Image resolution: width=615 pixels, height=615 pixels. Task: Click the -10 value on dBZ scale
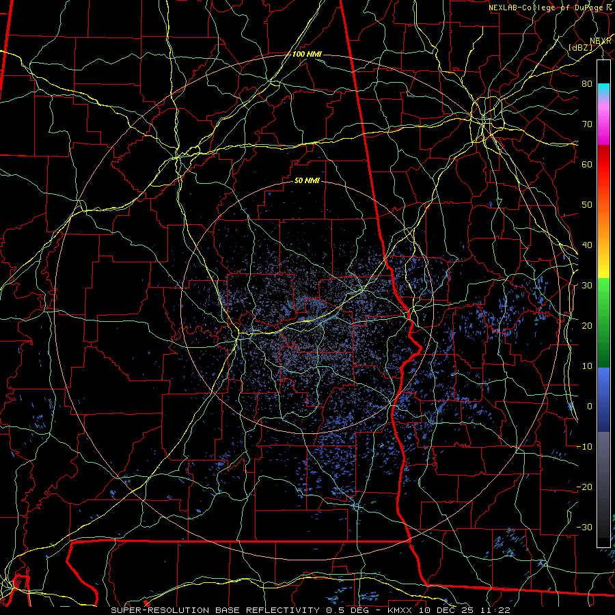(584, 447)
